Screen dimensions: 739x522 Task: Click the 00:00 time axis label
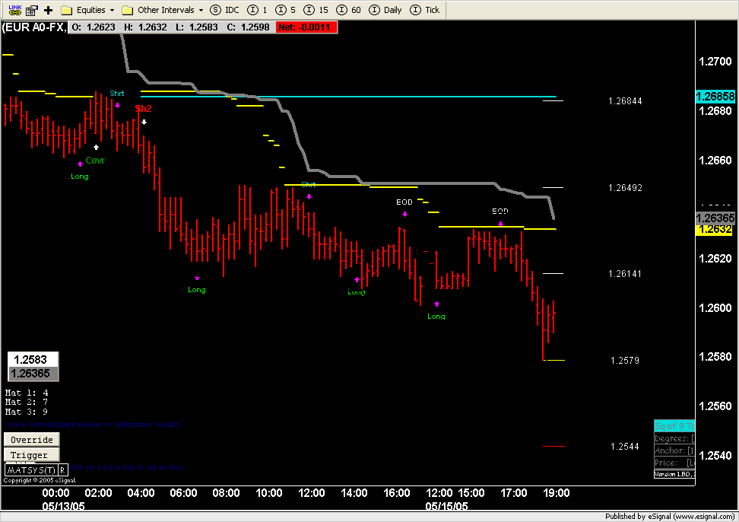pyautogui.click(x=56, y=493)
